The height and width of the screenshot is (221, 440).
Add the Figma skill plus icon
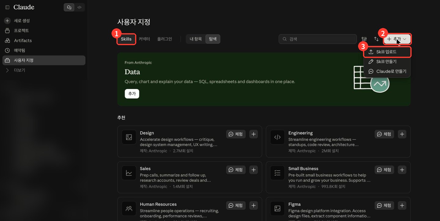(402, 205)
